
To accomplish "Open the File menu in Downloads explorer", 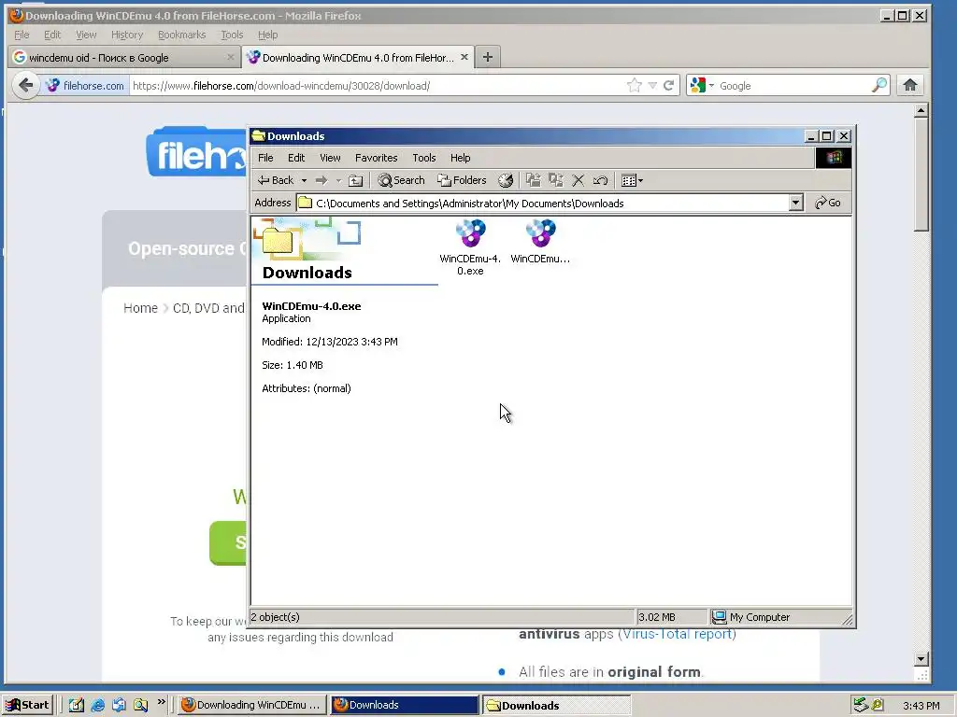I will 265,158.
